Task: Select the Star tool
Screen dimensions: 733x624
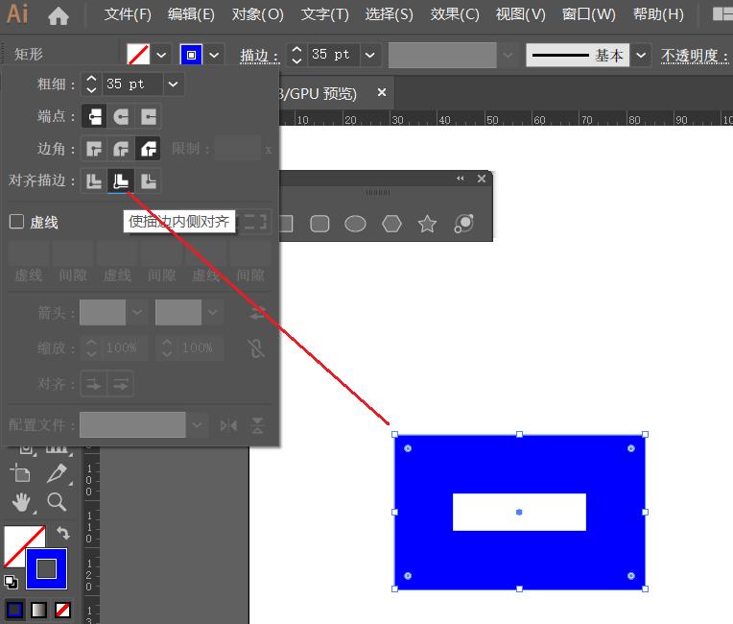Action: 427,224
